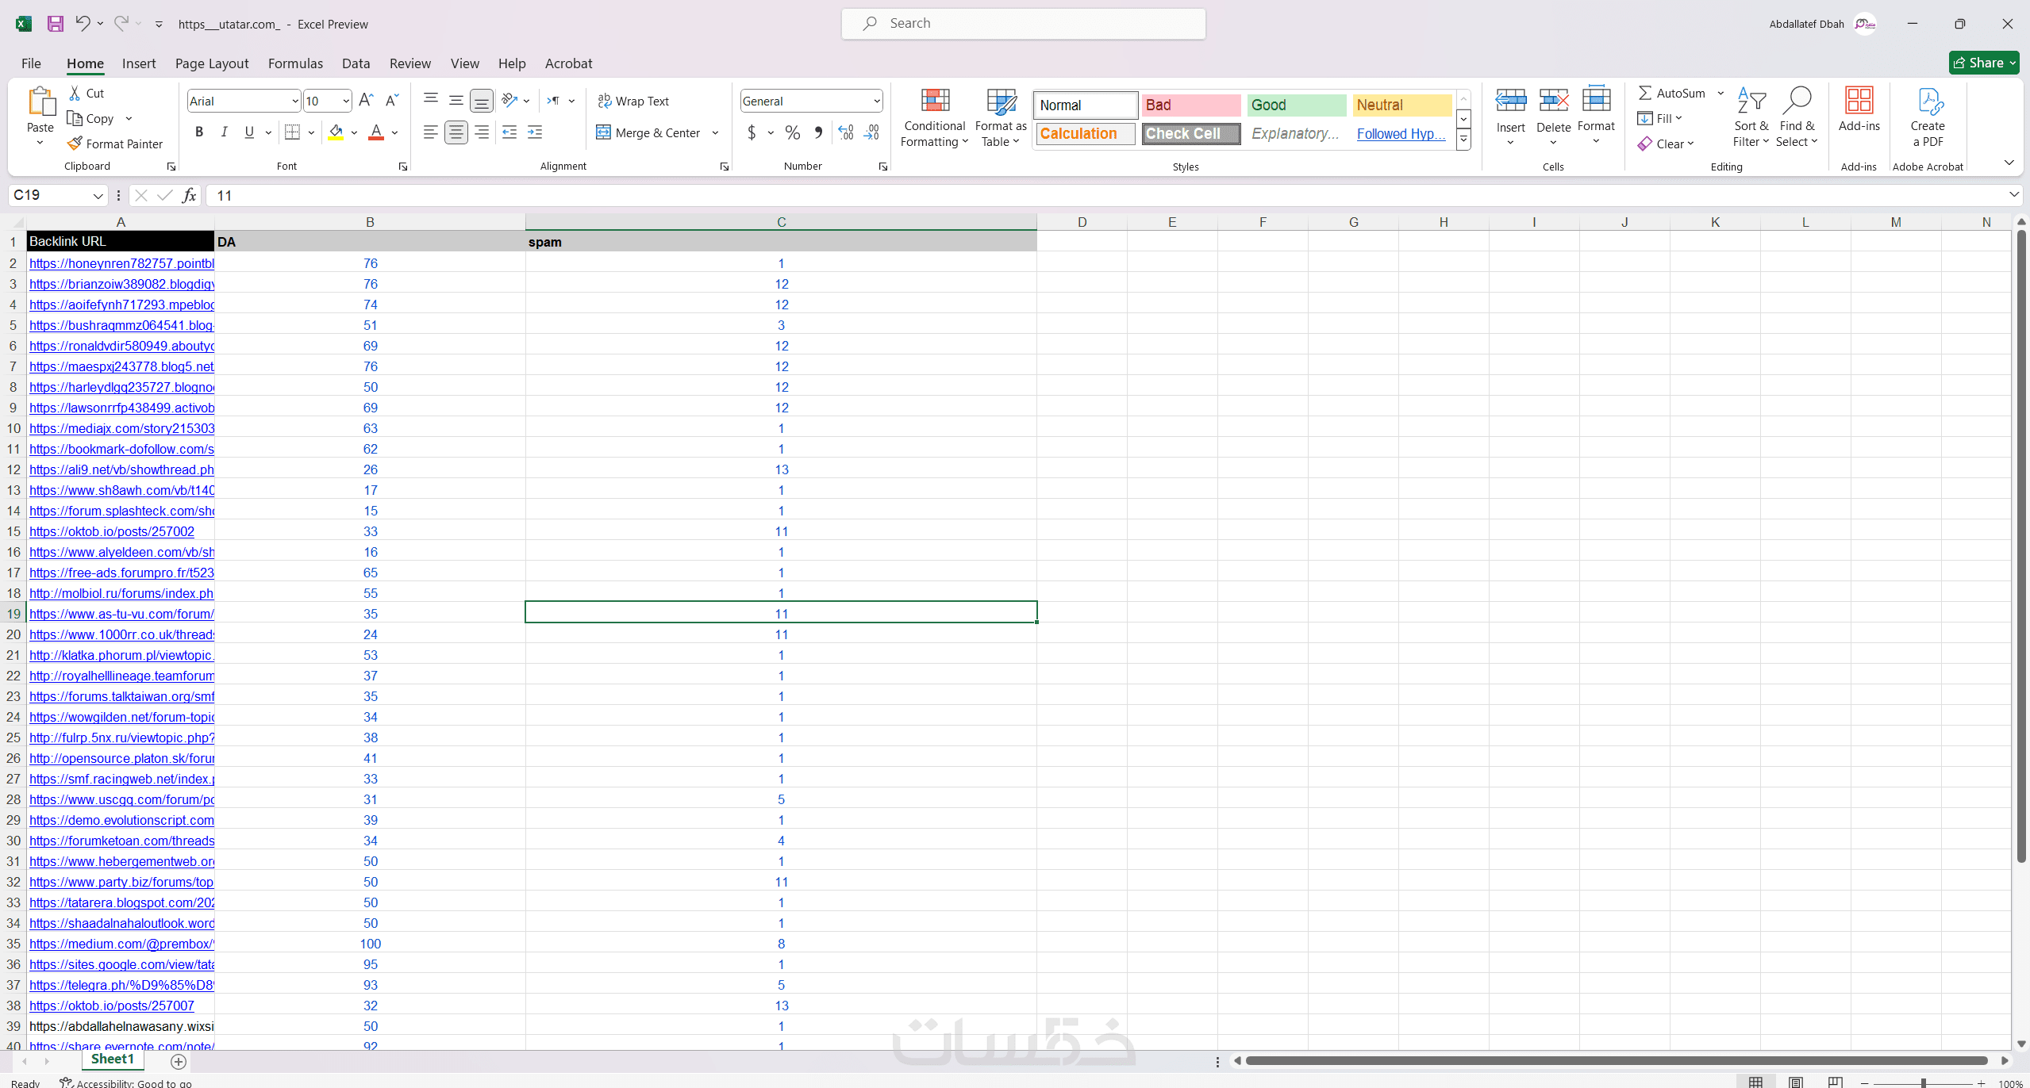
Task: Toggle Wrap Text option
Action: pos(633,101)
